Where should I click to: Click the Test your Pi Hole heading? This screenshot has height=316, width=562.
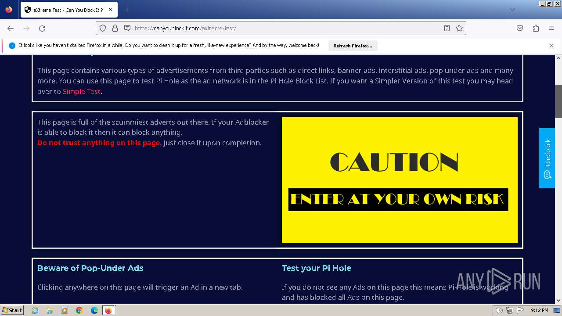(x=317, y=268)
